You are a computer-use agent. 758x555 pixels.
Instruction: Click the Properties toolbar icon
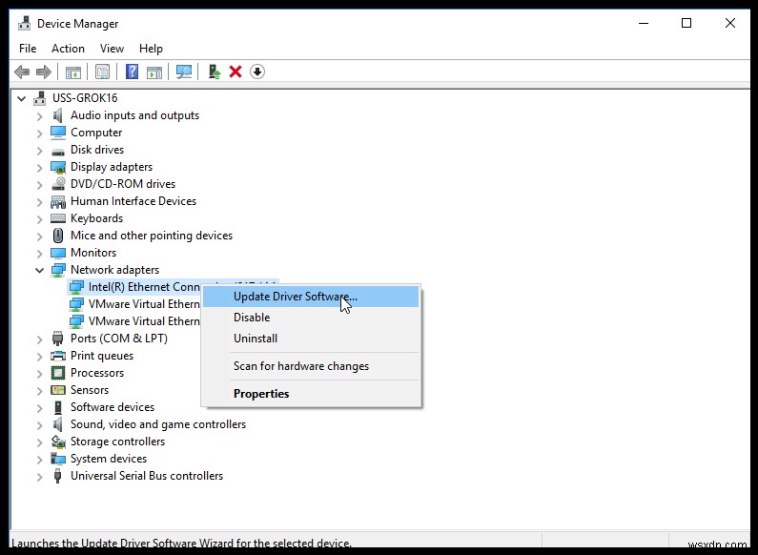102,72
